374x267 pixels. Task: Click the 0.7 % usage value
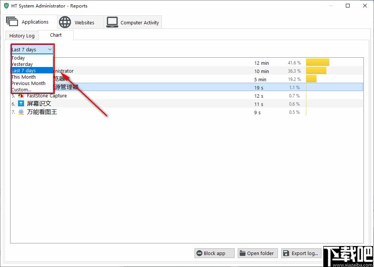[294, 95]
